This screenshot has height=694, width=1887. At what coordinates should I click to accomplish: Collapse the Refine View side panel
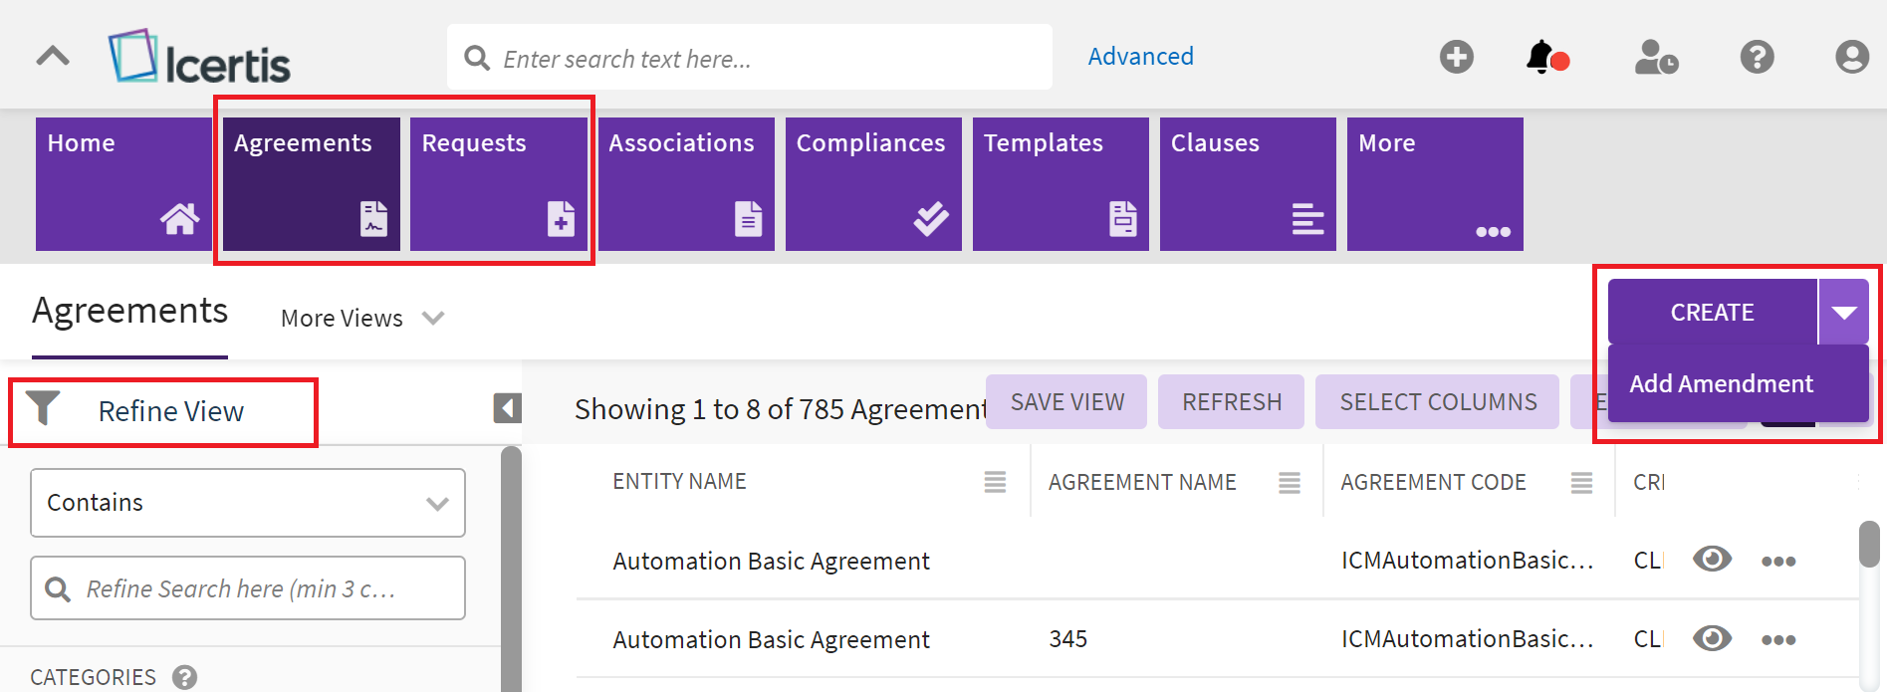point(507,408)
